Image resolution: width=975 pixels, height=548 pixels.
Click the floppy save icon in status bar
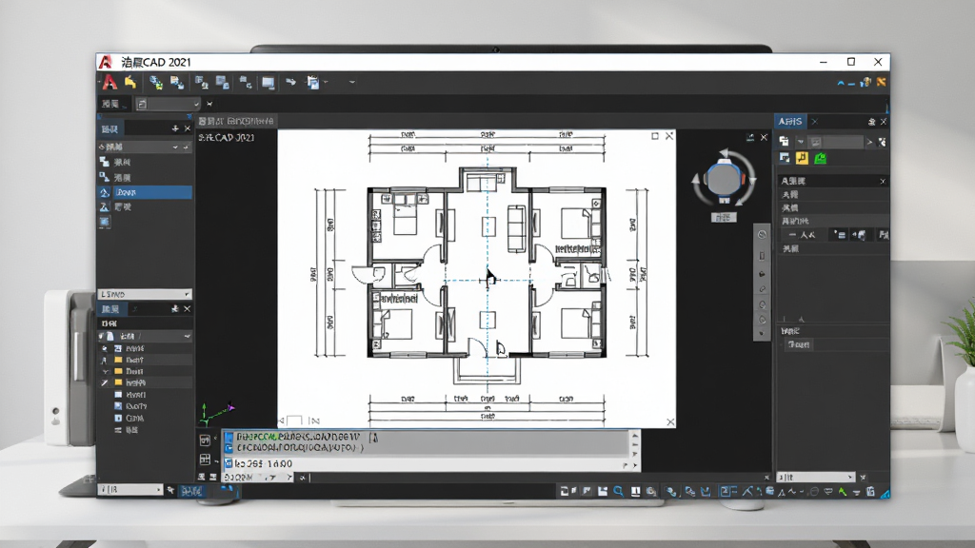603,492
